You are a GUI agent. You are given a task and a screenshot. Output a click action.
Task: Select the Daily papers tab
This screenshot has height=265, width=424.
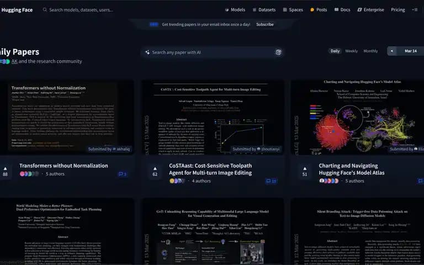pos(335,51)
